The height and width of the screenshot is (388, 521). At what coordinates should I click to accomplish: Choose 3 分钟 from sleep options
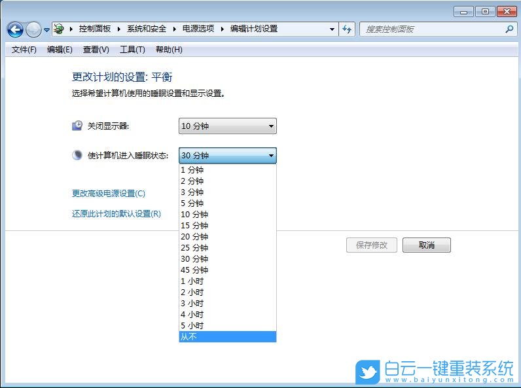[228, 192]
